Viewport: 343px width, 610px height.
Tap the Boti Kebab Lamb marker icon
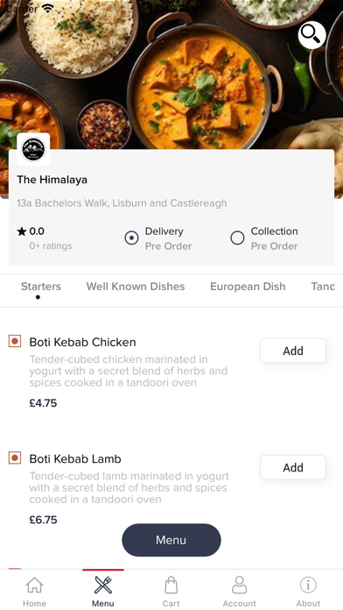(15, 457)
